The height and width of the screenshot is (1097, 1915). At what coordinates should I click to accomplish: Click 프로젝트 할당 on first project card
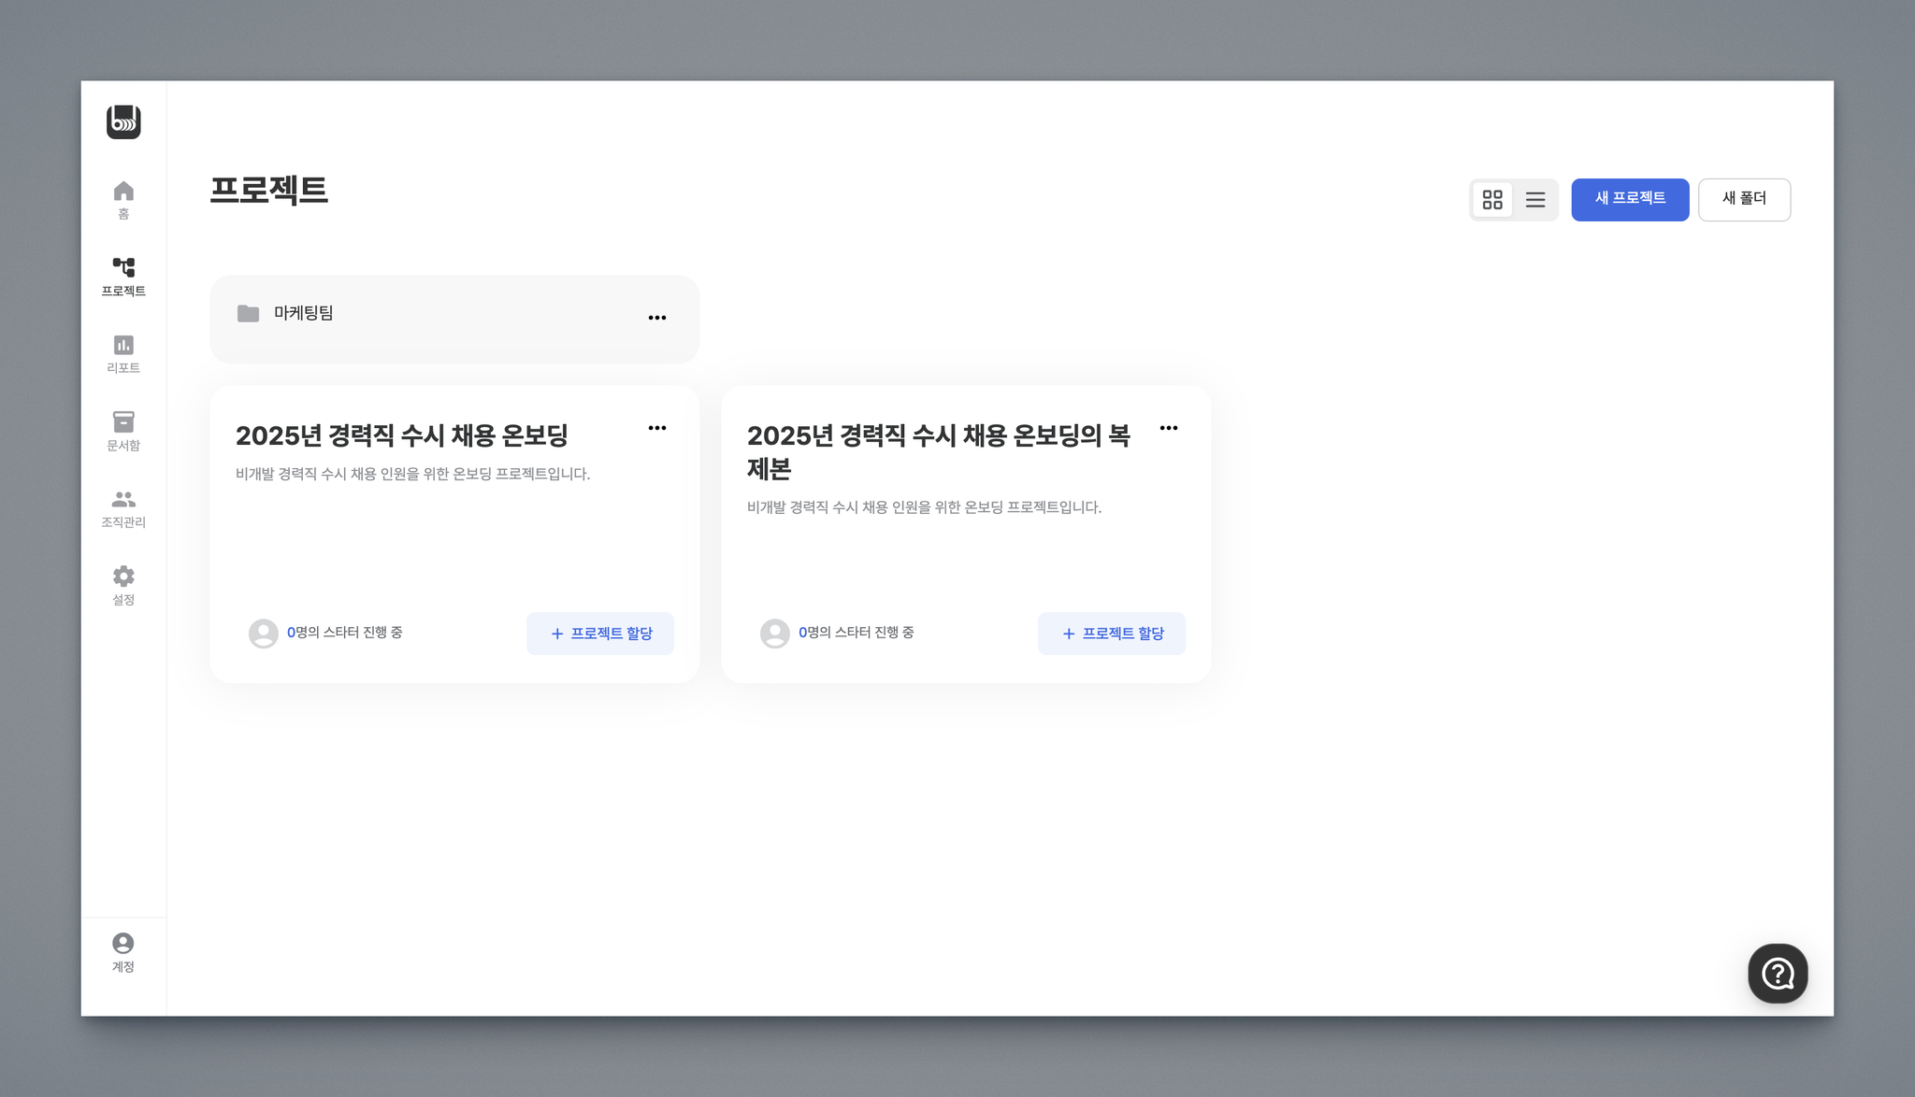tap(600, 634)
